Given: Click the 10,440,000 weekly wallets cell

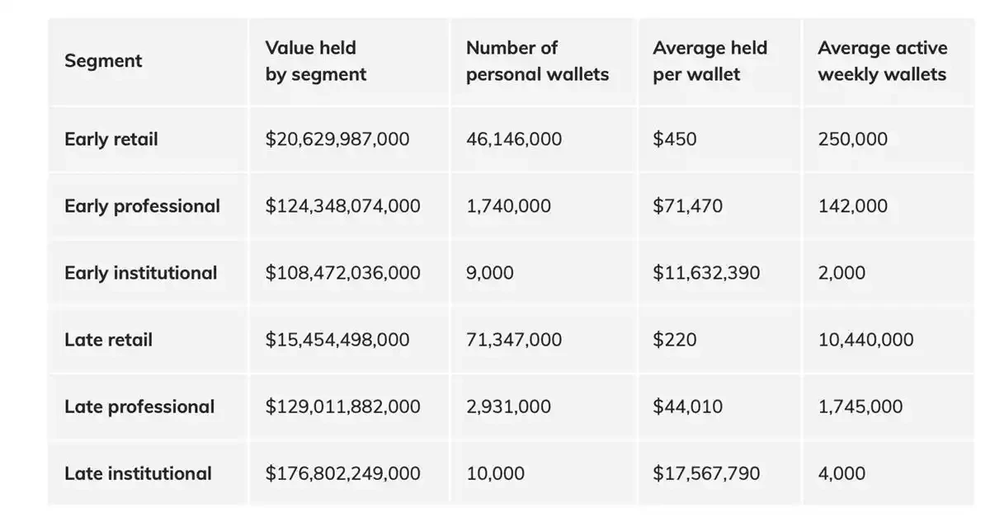Looking at the screenshot, I should 865,340.
